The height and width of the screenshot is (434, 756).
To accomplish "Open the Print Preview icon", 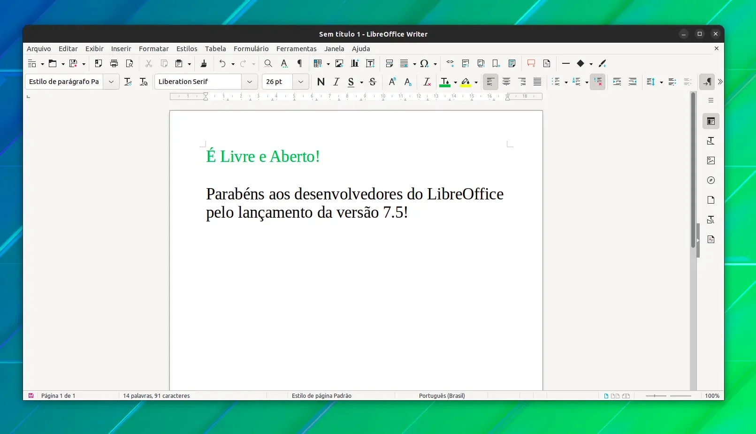I will [x=130, y=63].
